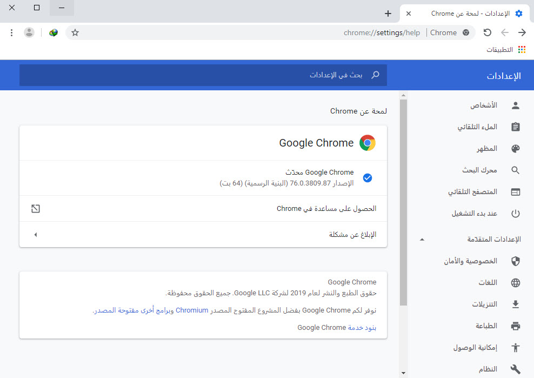Click the settings search input field
534x378 pixels.
pos(203,75)
